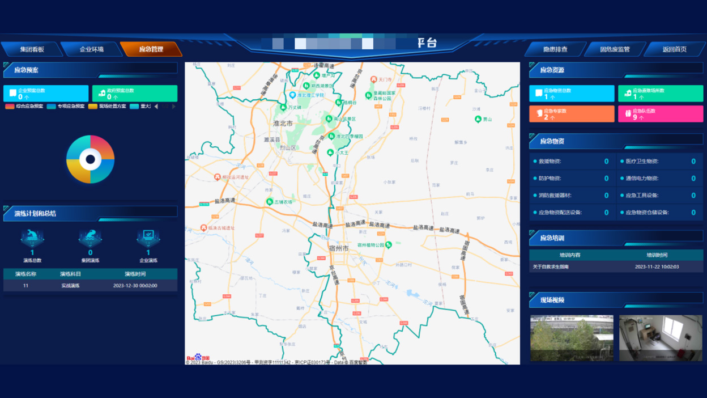Go to previous legend page arrow
Screen dimensions: 707x398
tap(156, 106)
